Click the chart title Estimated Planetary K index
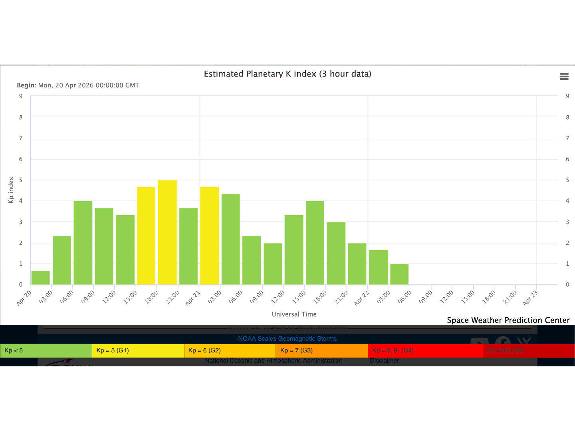Viewport: 575px width, 431px height. point(287,74)
